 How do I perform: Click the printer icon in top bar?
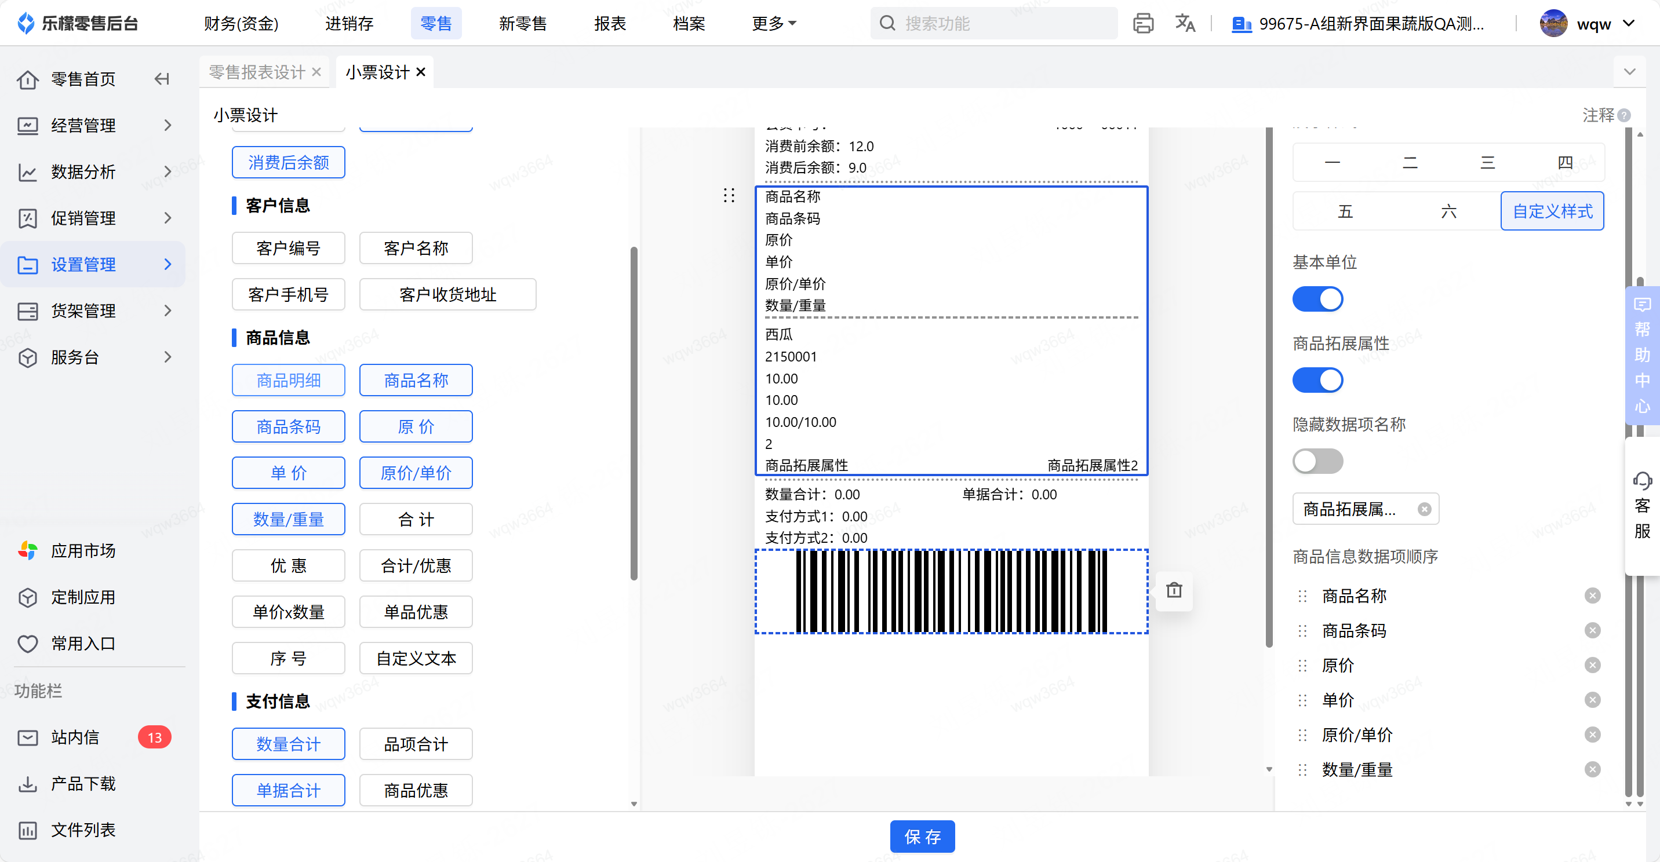[1142, 24]
